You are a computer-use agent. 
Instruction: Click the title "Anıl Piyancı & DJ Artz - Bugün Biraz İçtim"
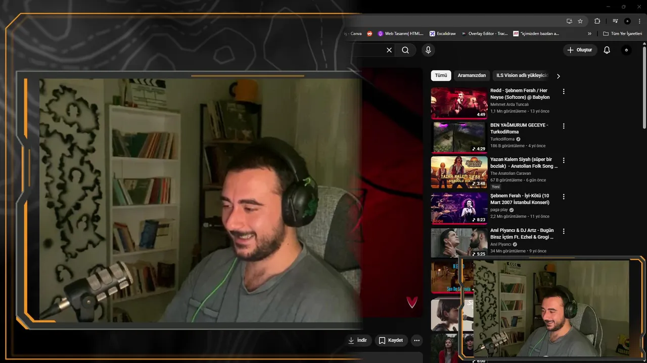[x=522, y=233]
